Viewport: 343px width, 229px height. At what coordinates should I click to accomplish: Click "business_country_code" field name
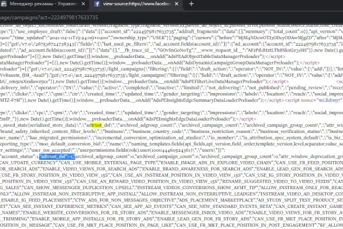point(157,131)
